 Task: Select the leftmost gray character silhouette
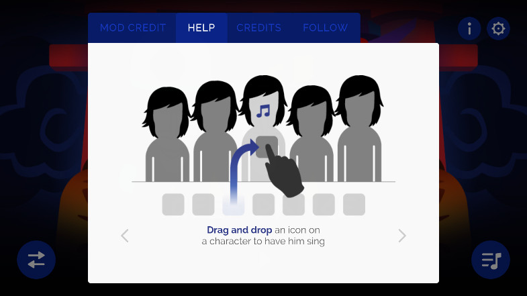coord(166,134)
